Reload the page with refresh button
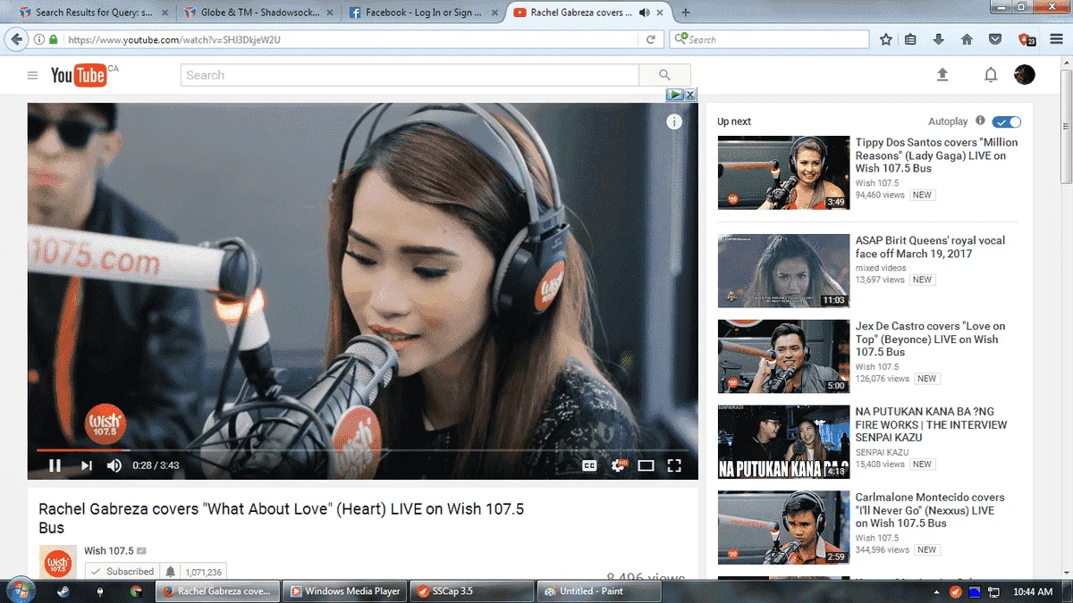 point(651,39)
